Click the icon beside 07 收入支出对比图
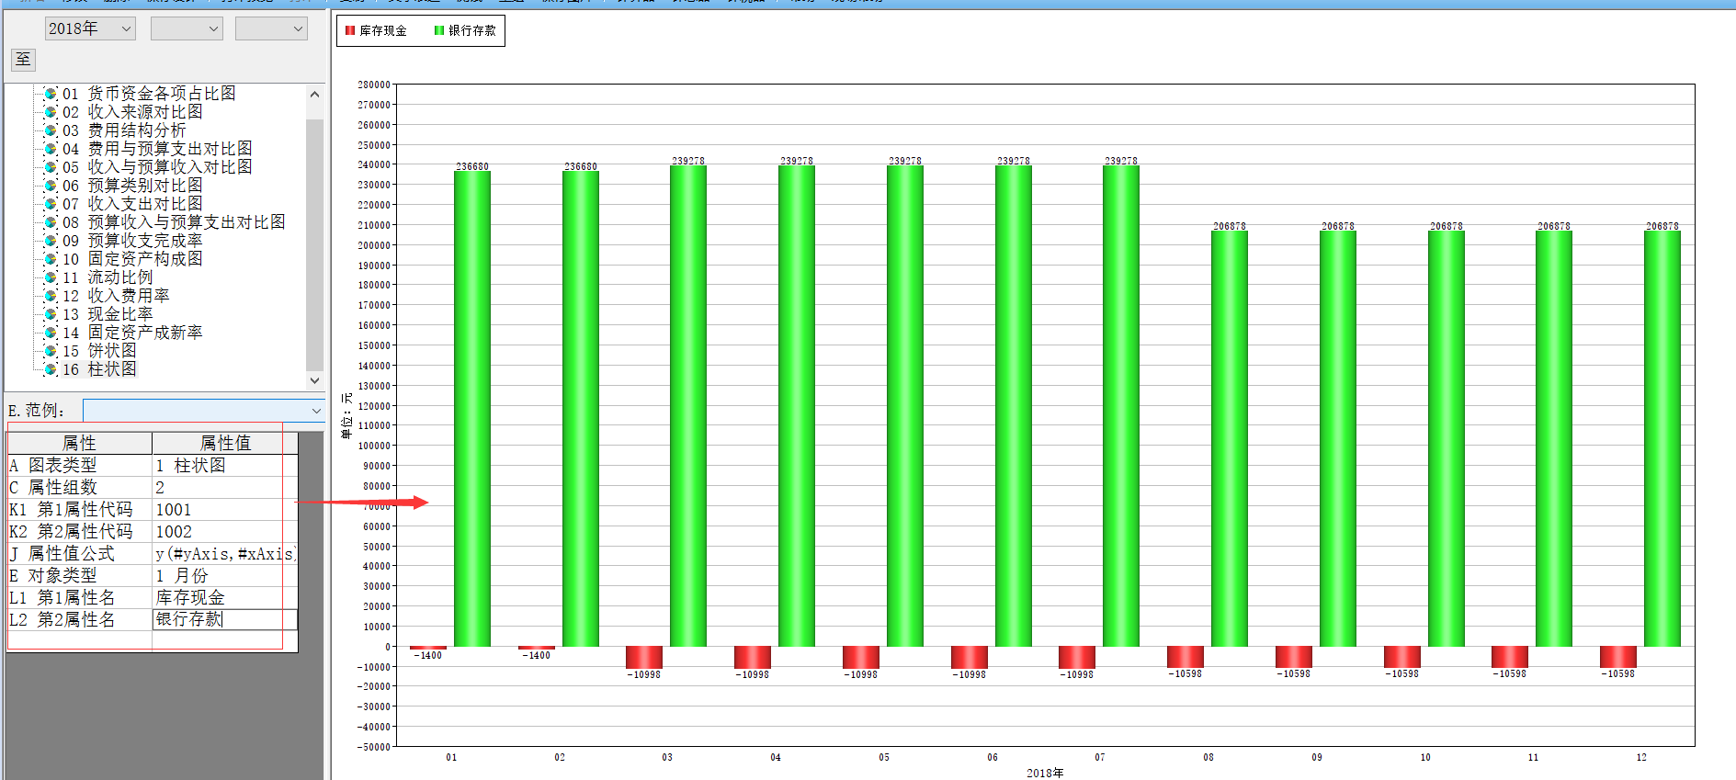 click(51, 204)
